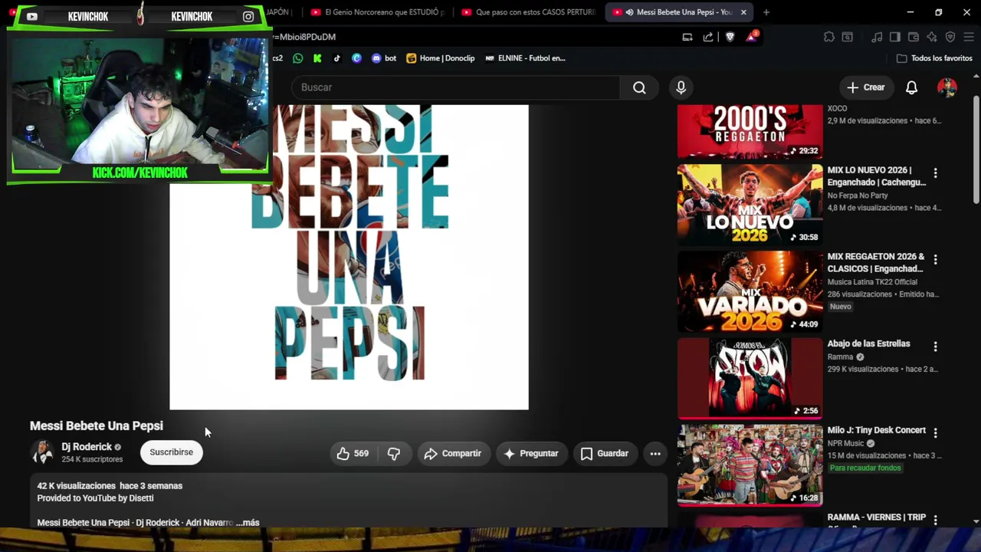981x552 pixels.
Task: Open options menu for RAMMA - VIERNES
Action: coord(935,520)
